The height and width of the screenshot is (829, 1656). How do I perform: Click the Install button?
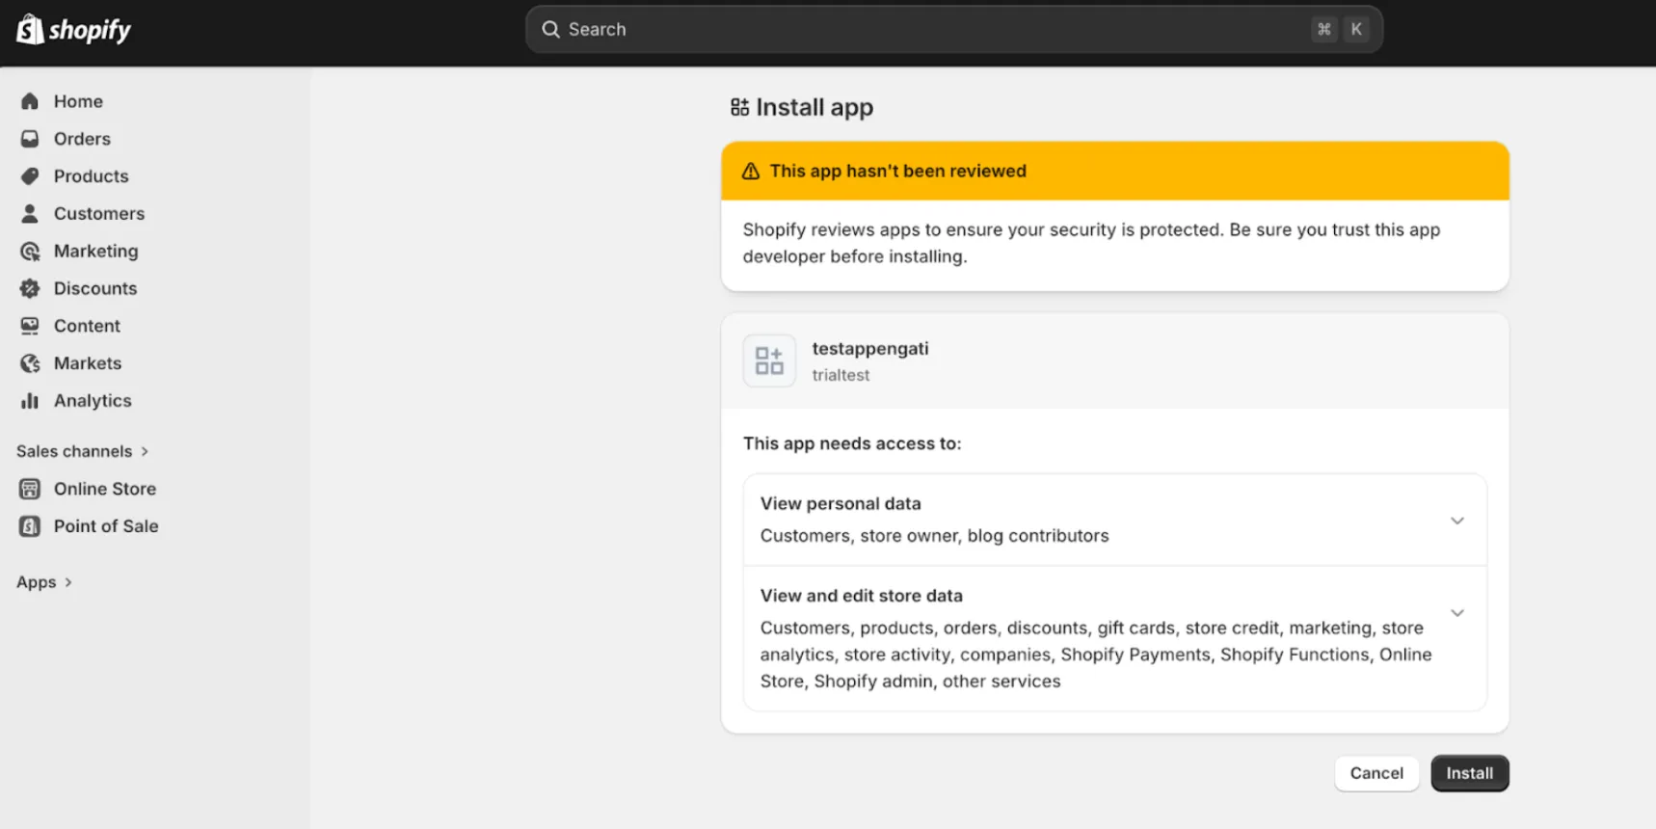point(1470,773)
